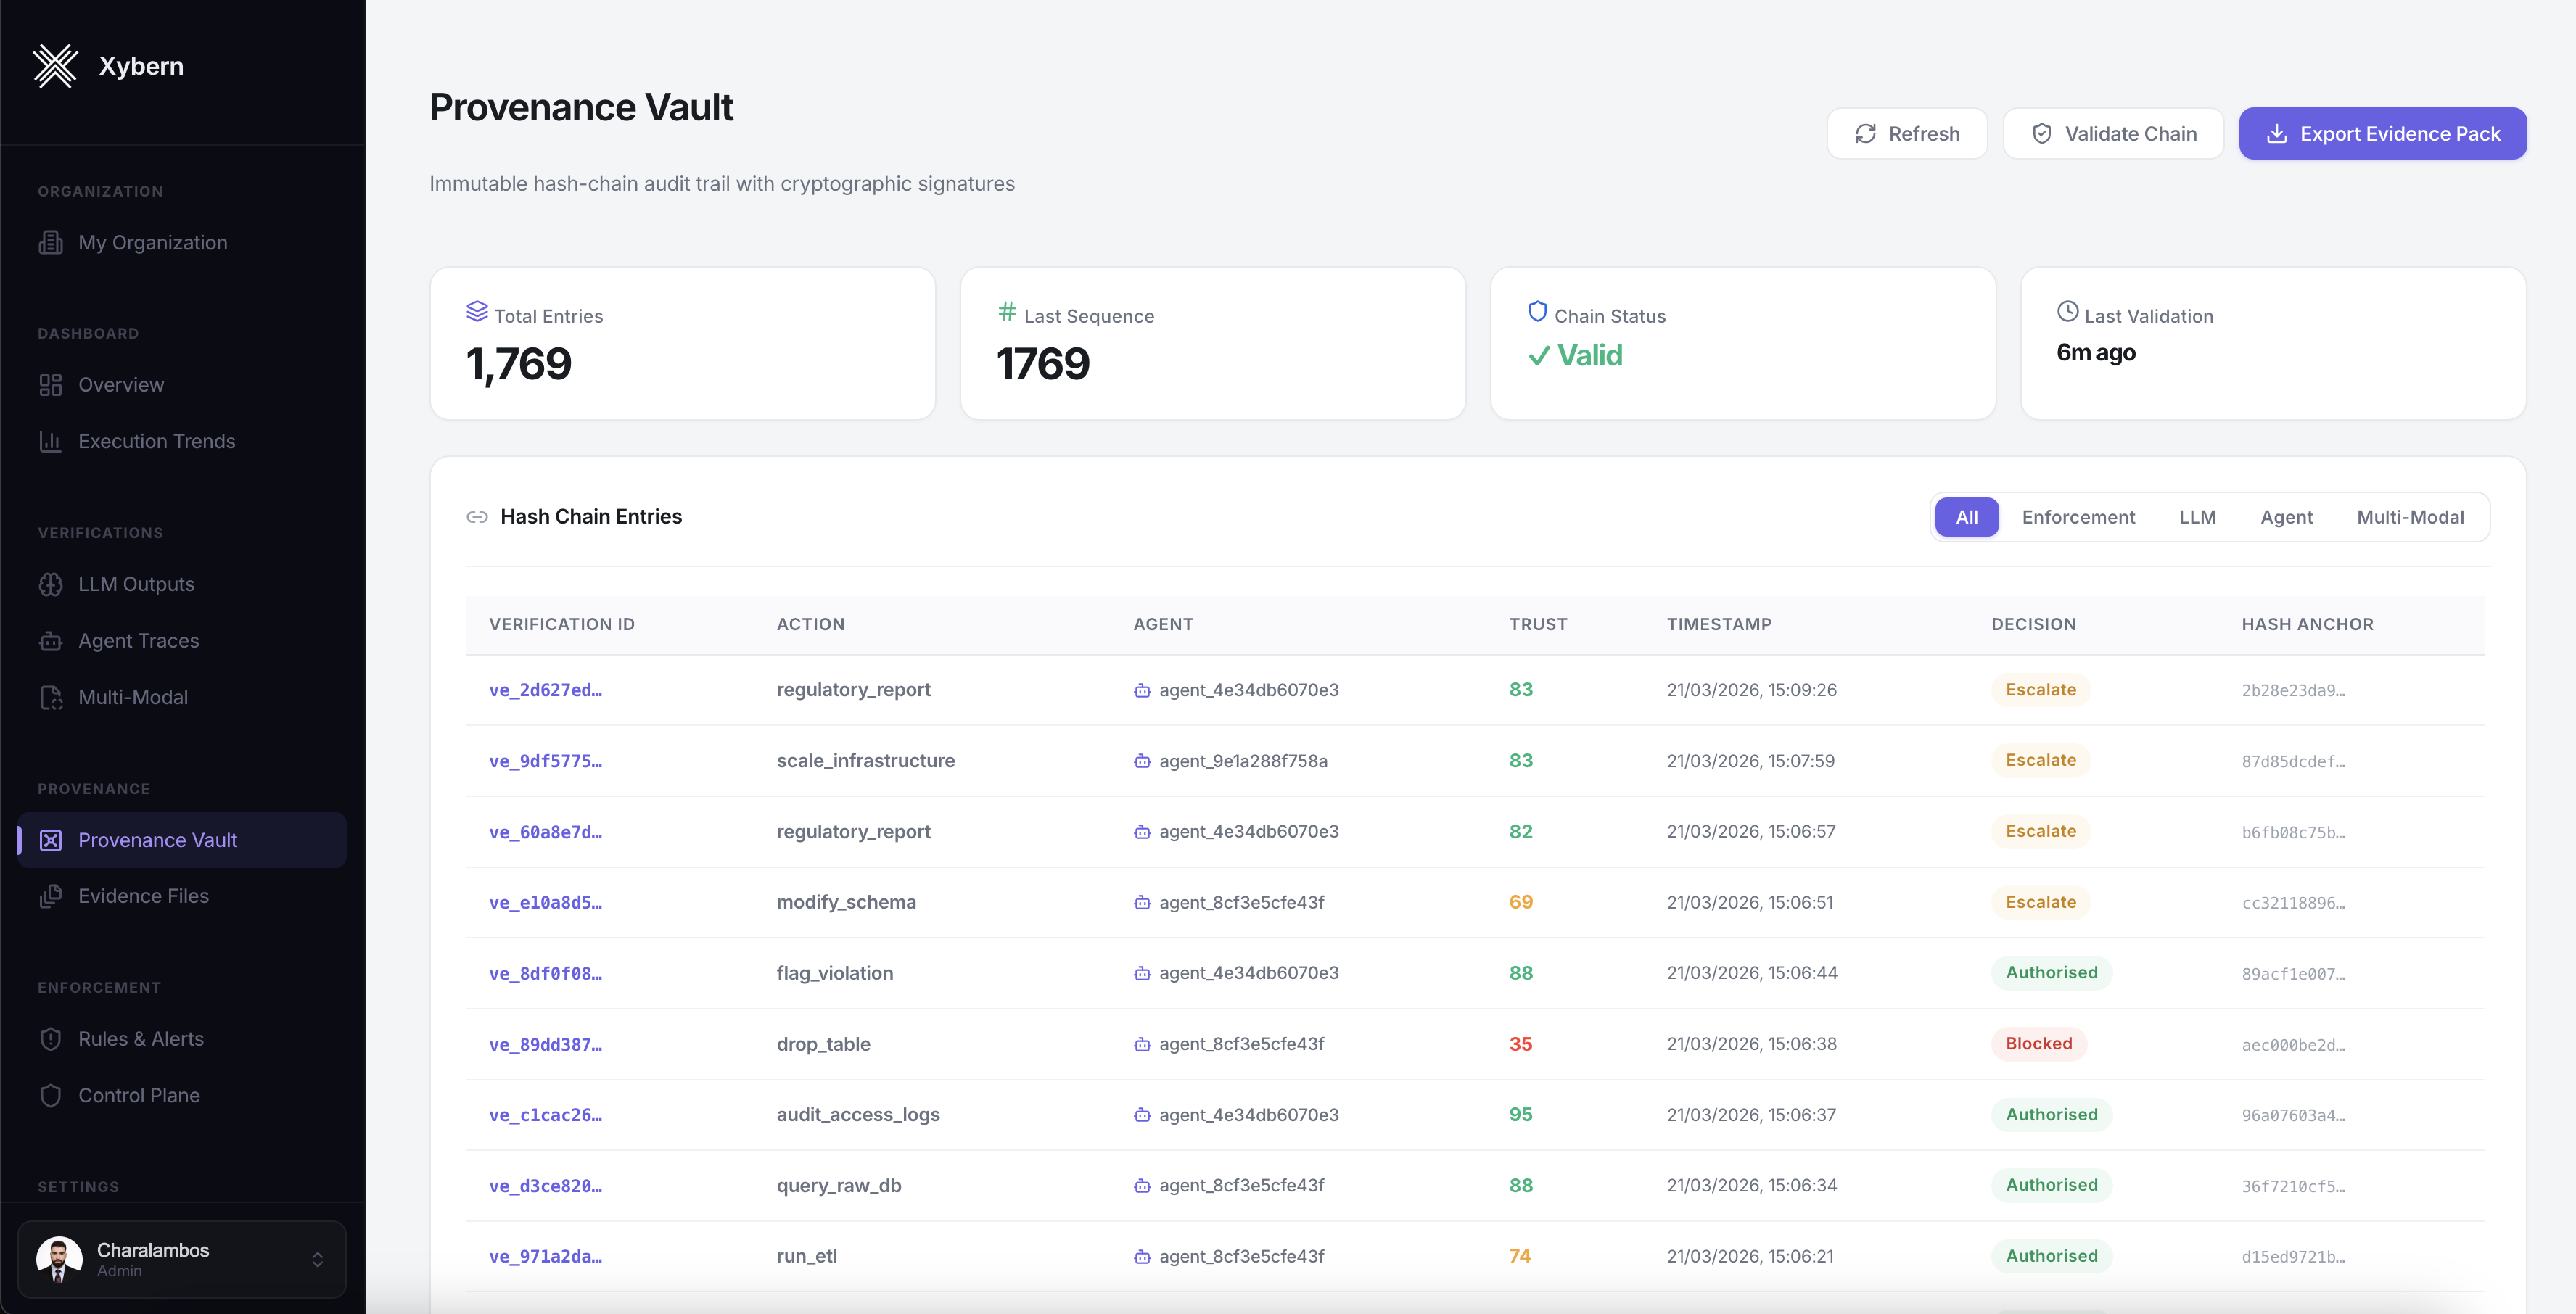Select LLM Outputs in Verifications
2576x1314 pixels.
point(136,584)
